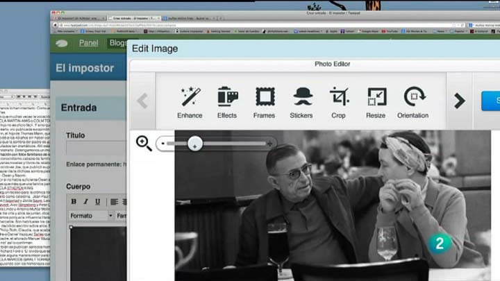Toggle underline formatting in Cuerpo editor
The image size is (500, 281).
coord(97,202)
